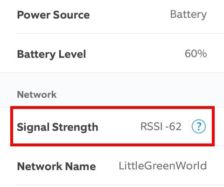Click the top edge of red highlight box
The image size is (224, 187).
click(x=112, y=108)
